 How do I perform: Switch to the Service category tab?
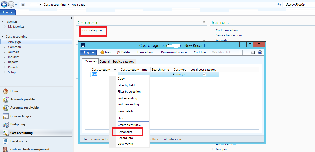pos(123,61)
